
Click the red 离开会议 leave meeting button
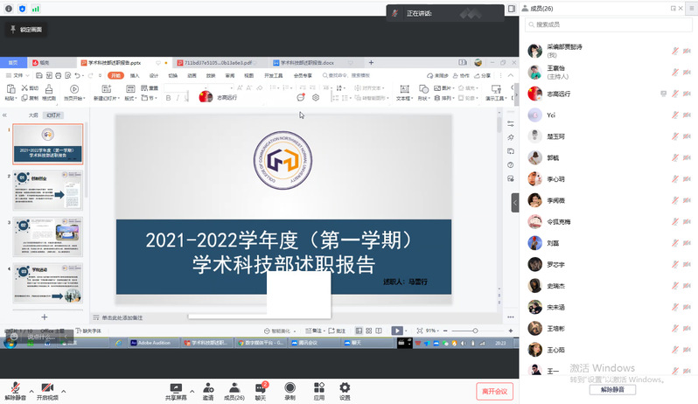(494, 391)
